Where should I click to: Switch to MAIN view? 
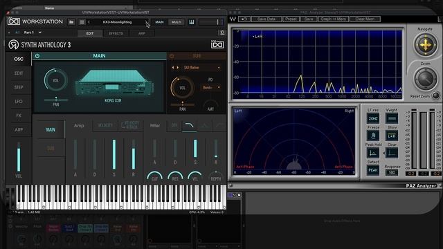tap(159, 22)
